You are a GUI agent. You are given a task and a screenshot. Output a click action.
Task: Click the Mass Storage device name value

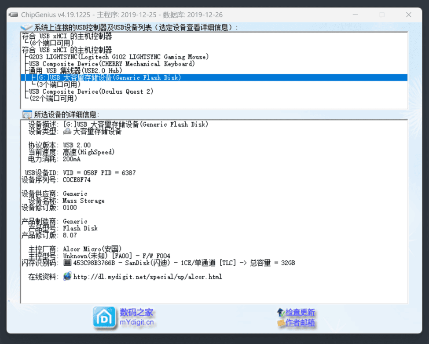(x=84, y=201)
